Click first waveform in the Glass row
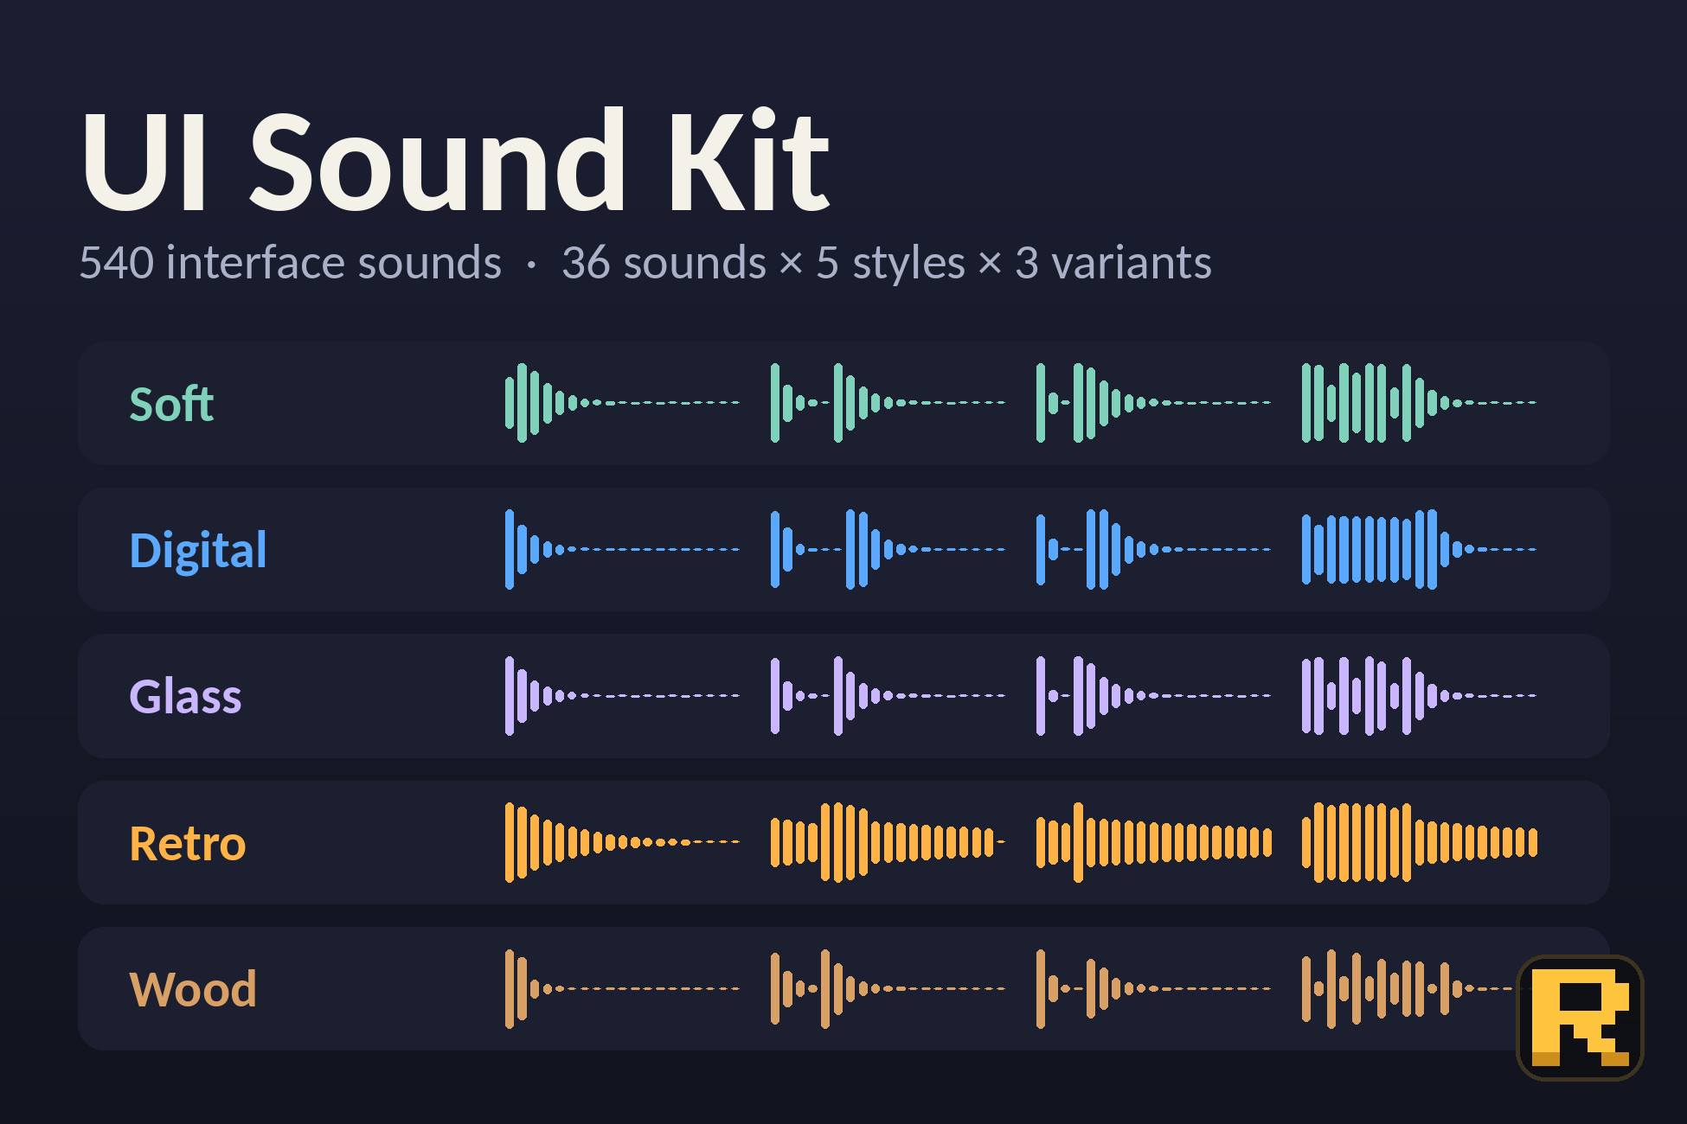 click(x=622, y=696)
